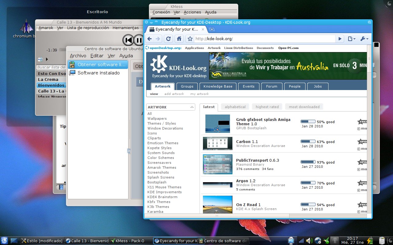Viewport: 393px width, 245px height.
Task: Open Archivo menu in Software Center
Action: [x=78, y=56]
